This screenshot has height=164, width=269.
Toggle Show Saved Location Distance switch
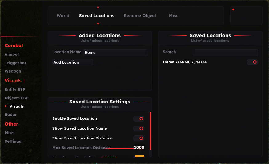pyautogui.click(x=139, y=138)
